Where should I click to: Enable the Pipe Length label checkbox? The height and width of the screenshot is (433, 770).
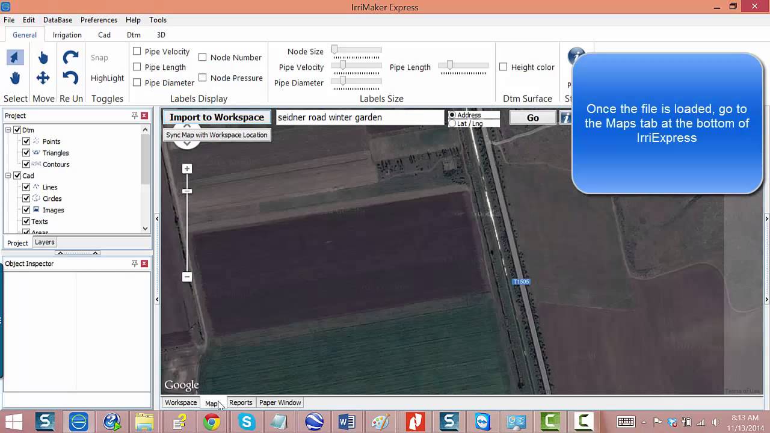pos(137,67)
